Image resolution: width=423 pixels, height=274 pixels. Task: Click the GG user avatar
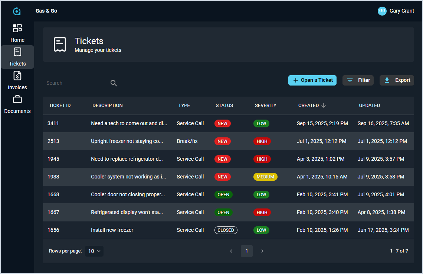point(382,11)
